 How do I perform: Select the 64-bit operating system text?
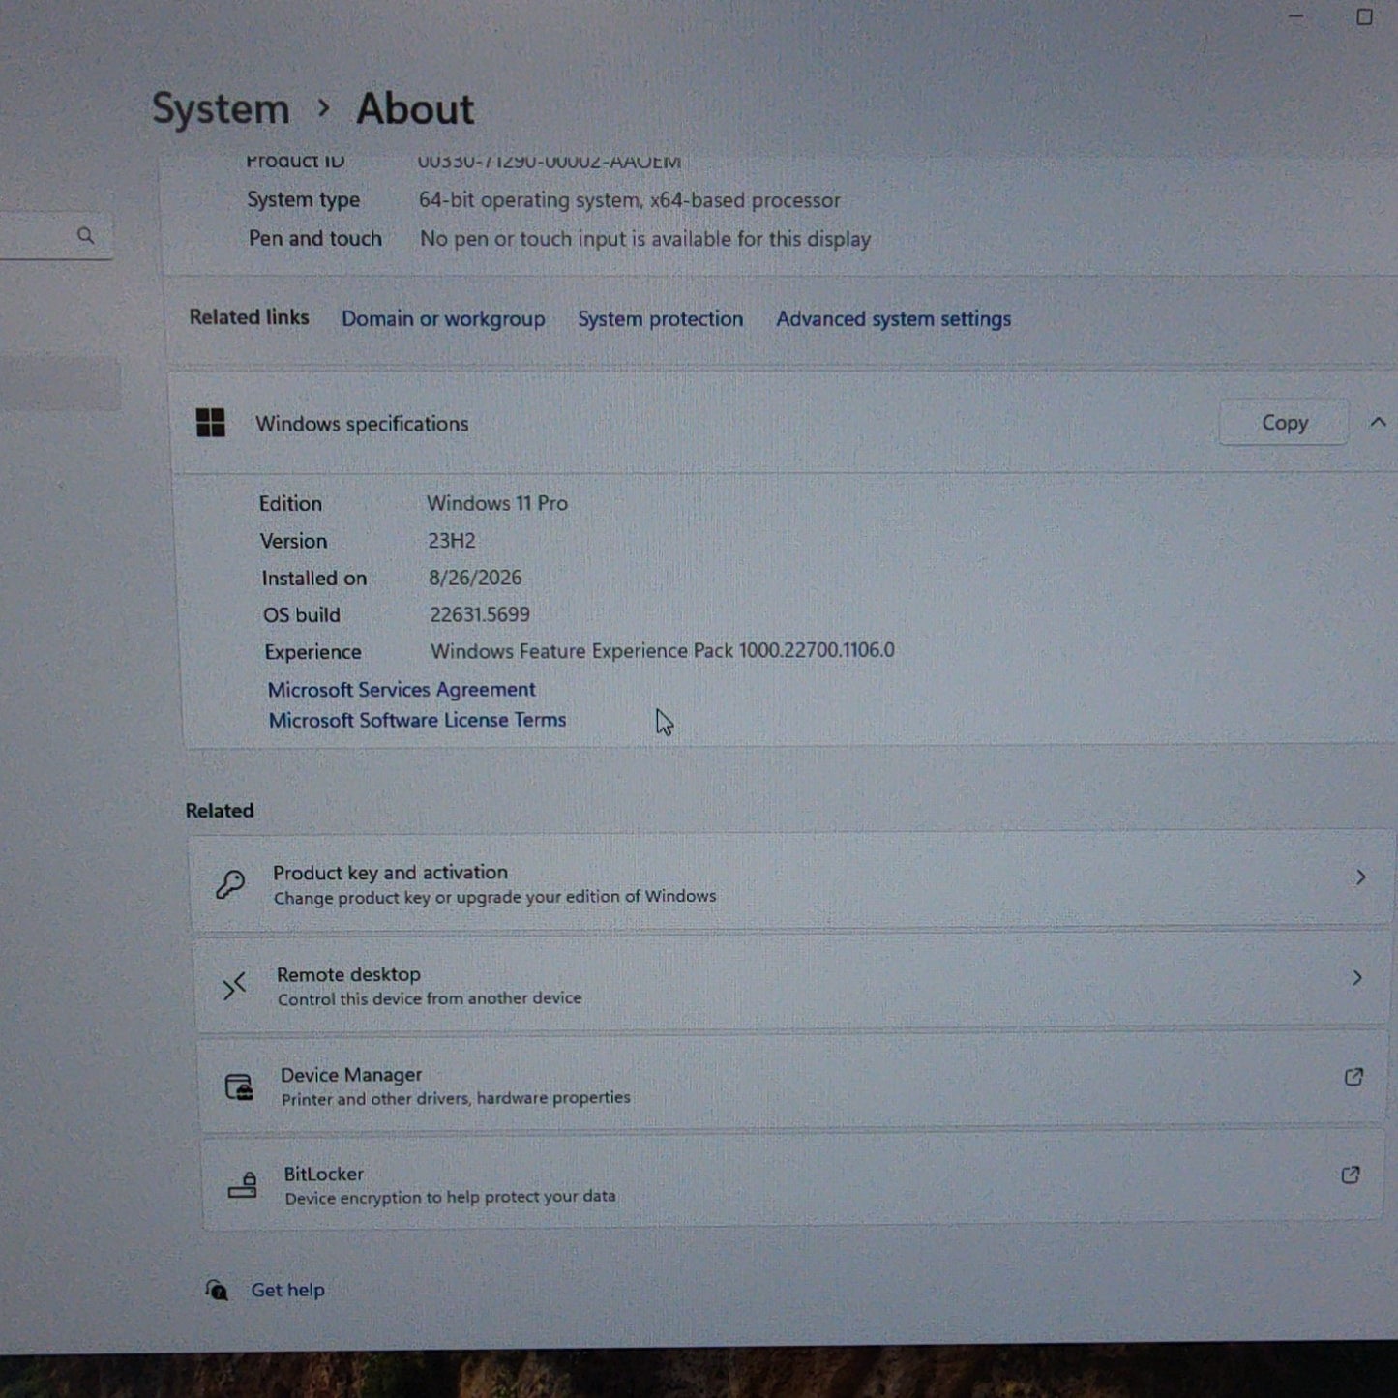coord(630,200)
